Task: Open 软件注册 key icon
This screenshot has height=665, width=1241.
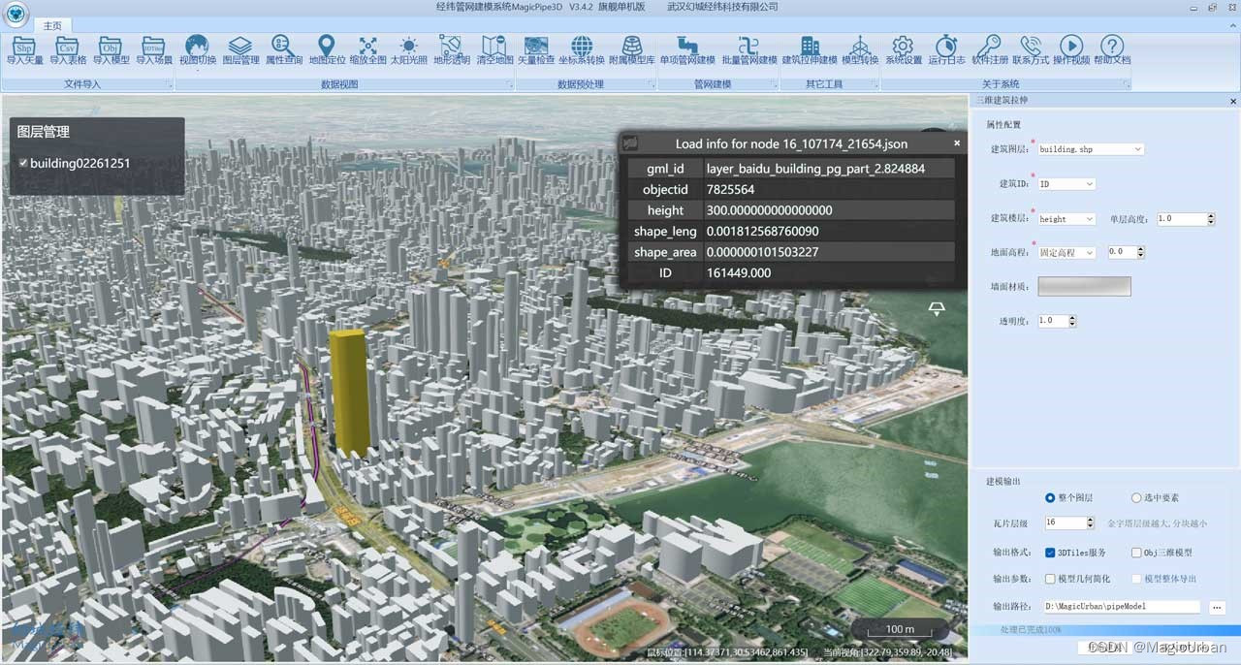Action: click(989, 46)
